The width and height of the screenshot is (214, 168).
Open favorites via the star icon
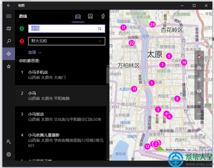(x=9, y=66)
